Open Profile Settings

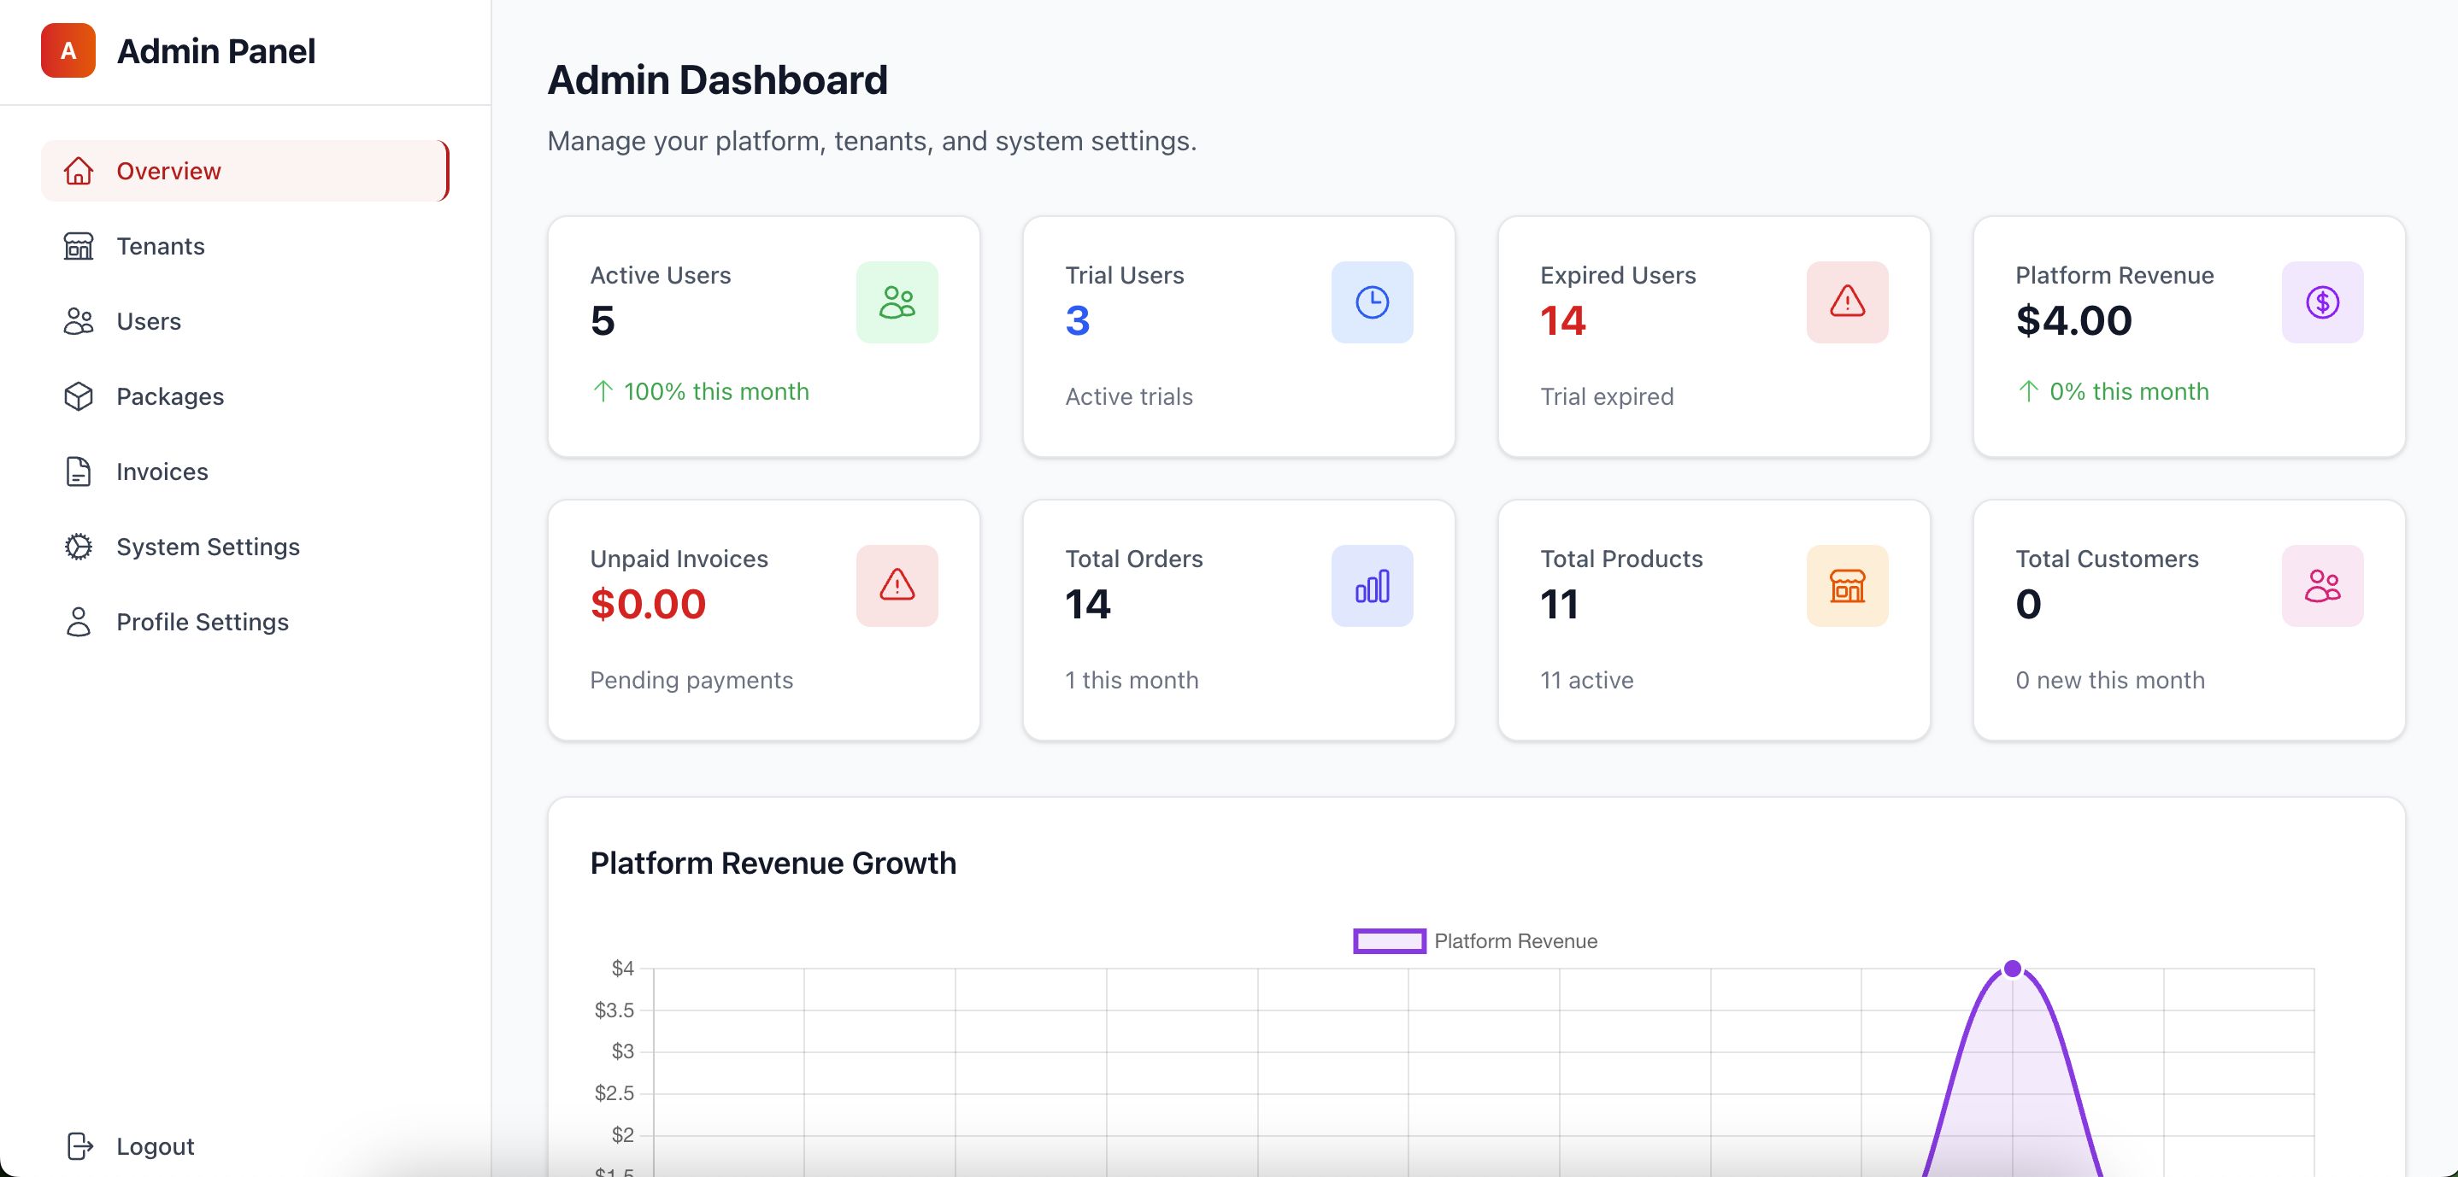[x=202, y=622]
